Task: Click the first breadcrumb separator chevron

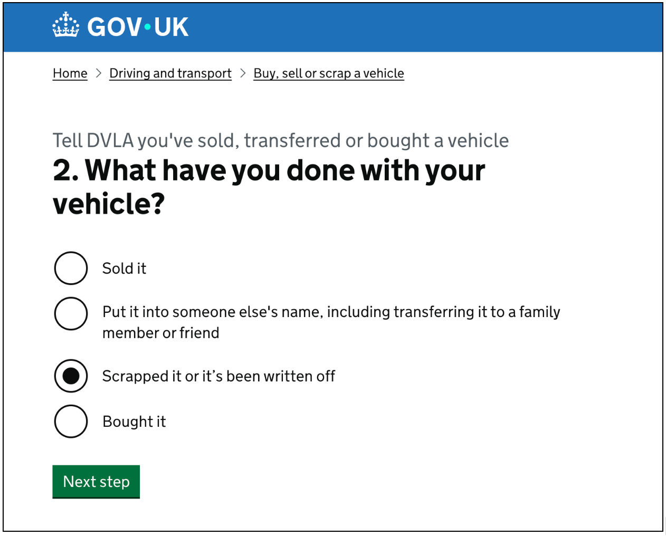Action: coord(98,73)
